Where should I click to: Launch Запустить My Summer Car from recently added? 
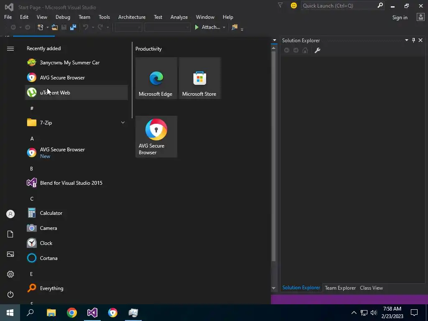click(76, 63)
